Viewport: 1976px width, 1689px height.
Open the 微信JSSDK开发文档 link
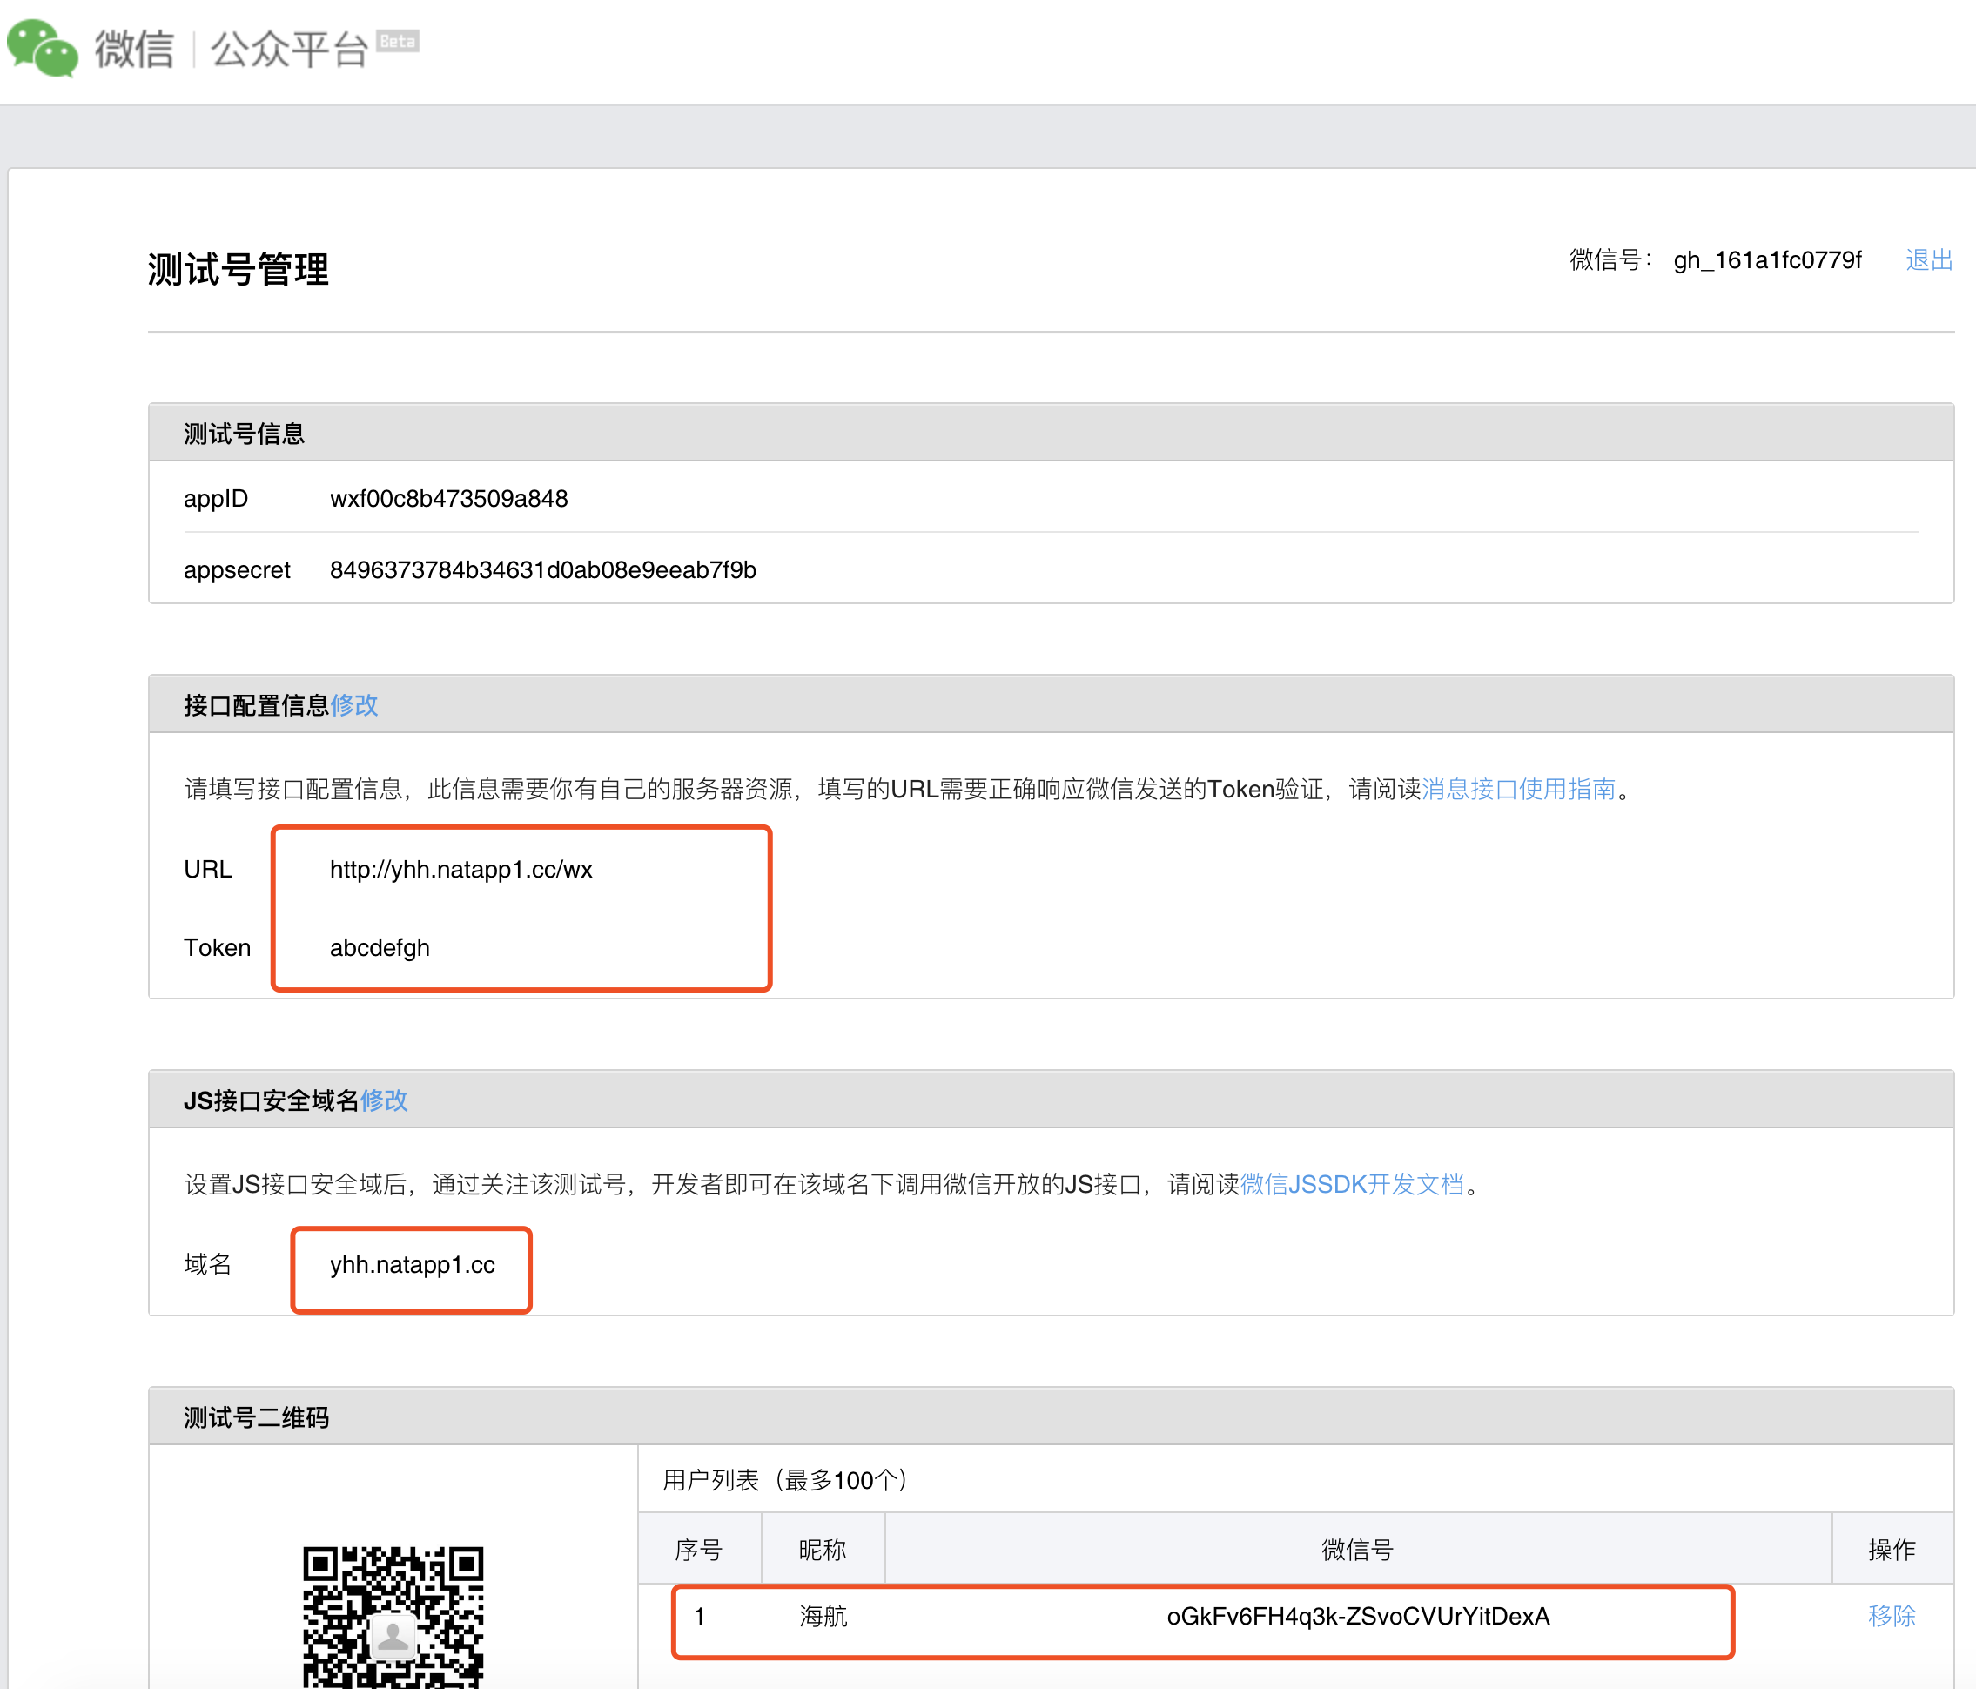tap(1351, 1183)
